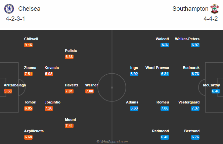Select Romeu's 7.06 rating badge
223x144 pixels.
pyautogui.click(x=165, y=108)
